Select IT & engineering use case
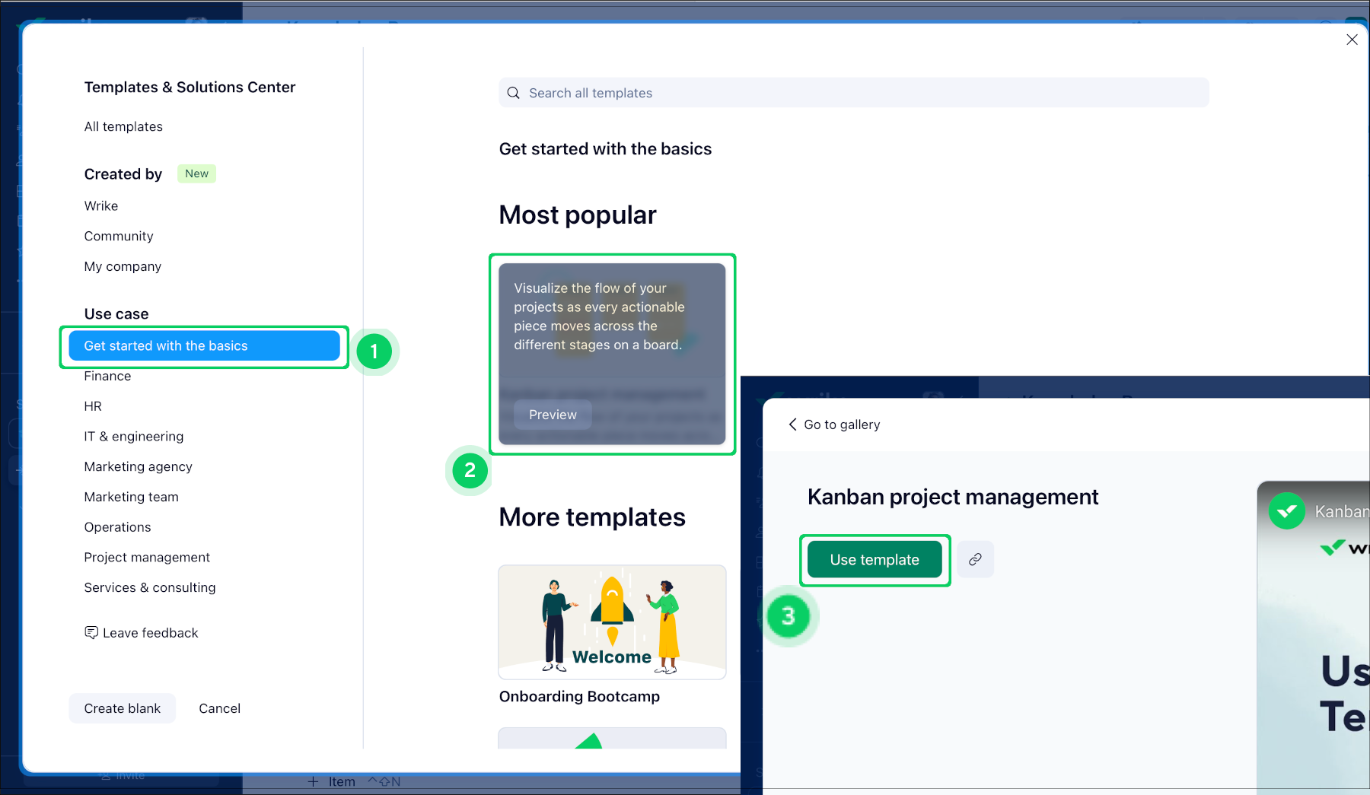The height and width of the screenshot is (795, 1370). click(134, 437)
